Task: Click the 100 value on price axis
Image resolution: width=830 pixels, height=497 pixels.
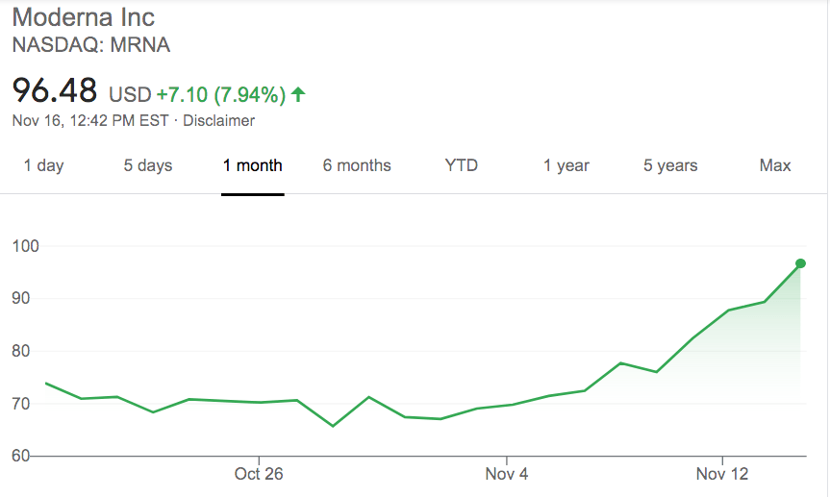Action: (x=25, y=246)
